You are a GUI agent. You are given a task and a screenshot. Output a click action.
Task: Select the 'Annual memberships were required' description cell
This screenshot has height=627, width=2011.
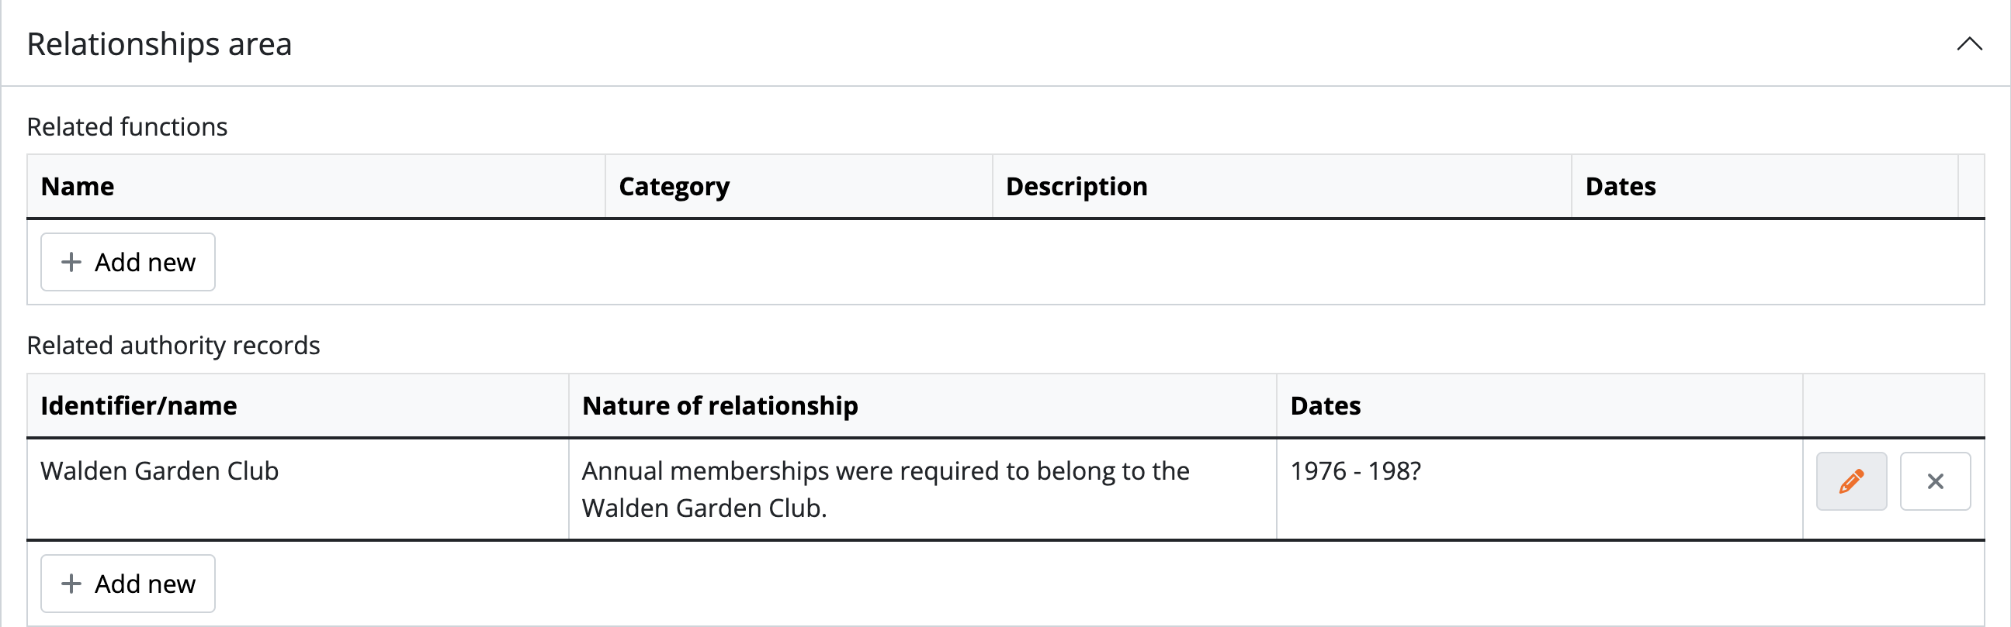886,489
